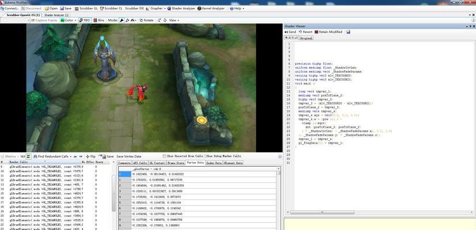Rotate the frame preview

coord(147,20)
